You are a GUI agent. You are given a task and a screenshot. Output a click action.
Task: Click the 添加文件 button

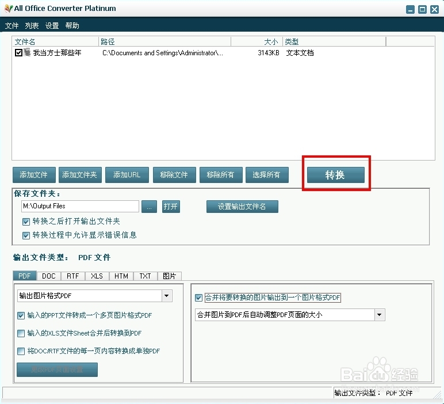tap(34, 175)
